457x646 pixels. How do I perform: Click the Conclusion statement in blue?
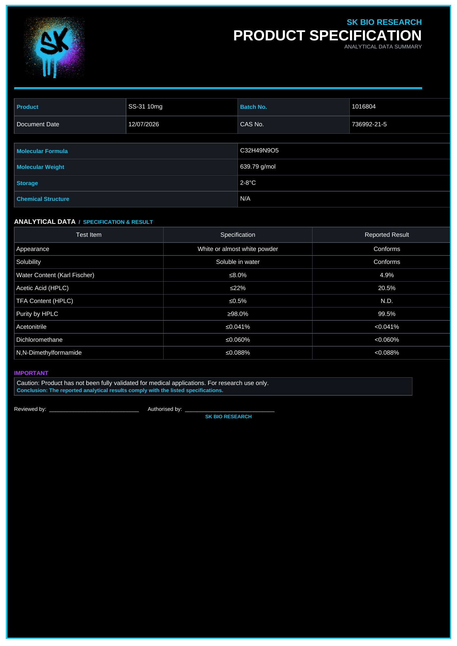point(120,391)
